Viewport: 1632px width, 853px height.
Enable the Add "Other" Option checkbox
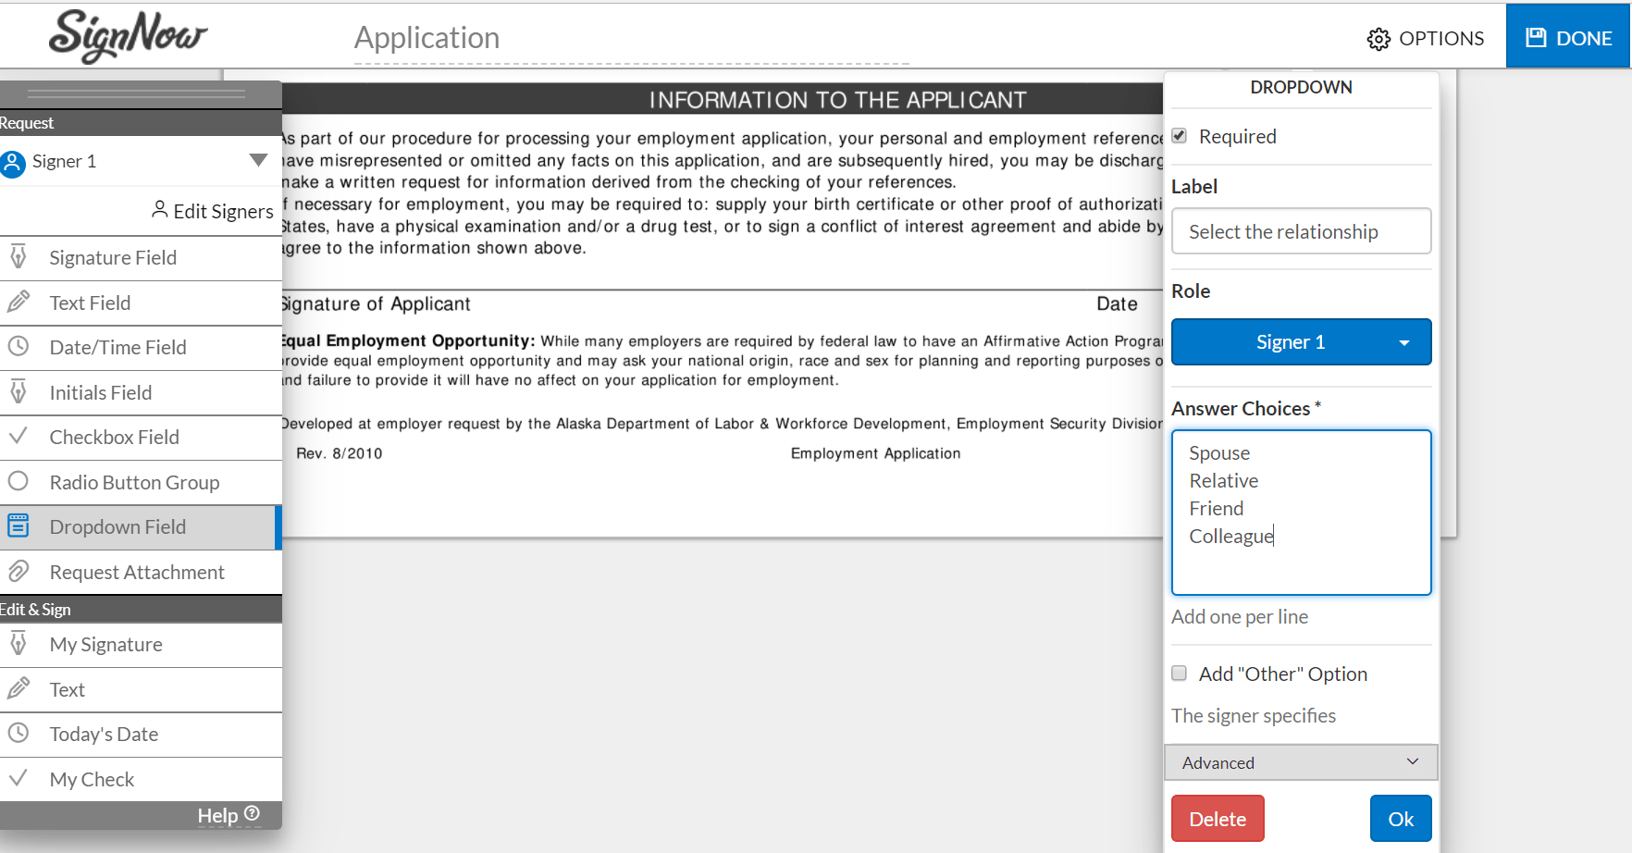coord(1180,674)
